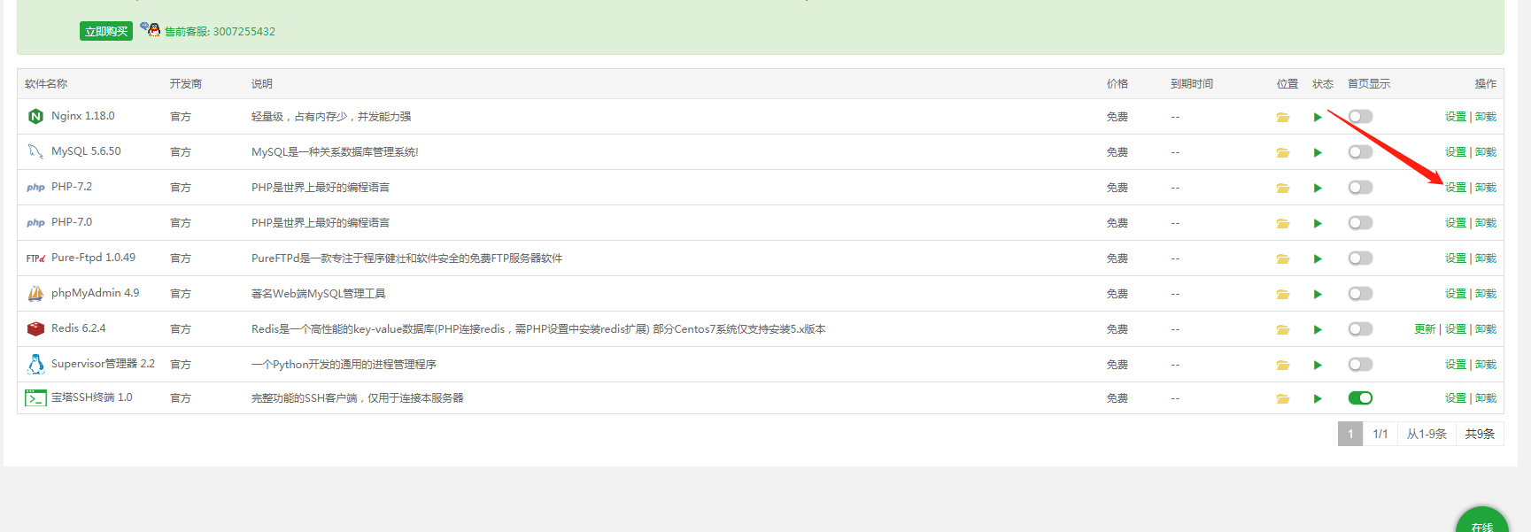Click 卸载 for 宝塔SSH终端 1.0
This screenshot has height=532, width=1531.
click(1486, 398)
